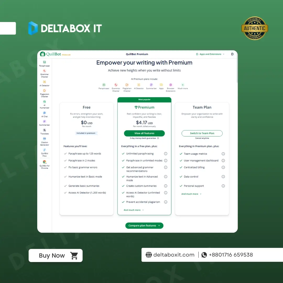Screen dimensions: 283x283
Task: Open the Translate tool
Action: tap(45, 132)
